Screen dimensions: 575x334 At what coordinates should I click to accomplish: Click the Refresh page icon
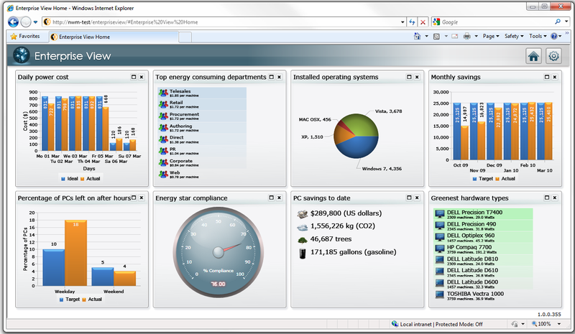(x=410, y=22)
